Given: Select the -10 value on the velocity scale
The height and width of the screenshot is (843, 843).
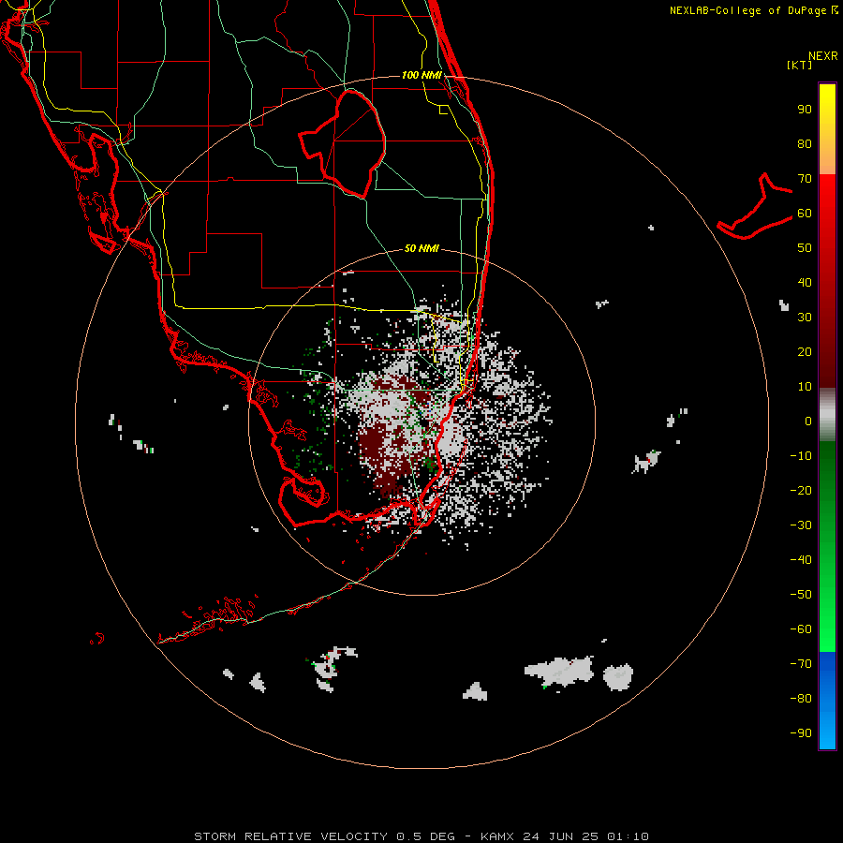Looking at the screenshot, I should (801, 456).
